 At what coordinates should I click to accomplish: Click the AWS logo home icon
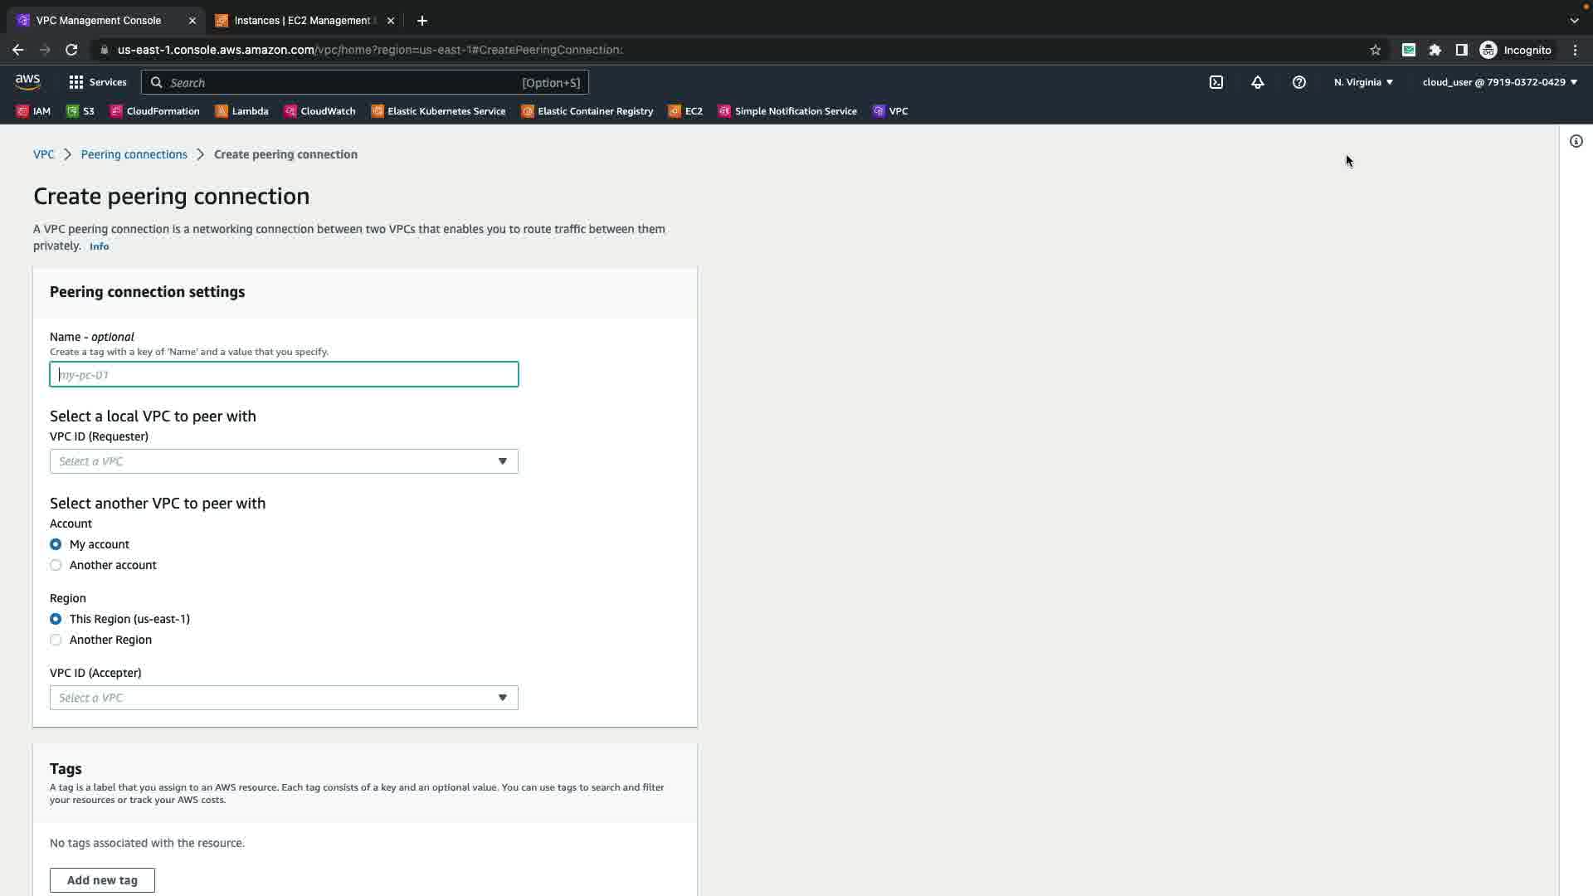point(27,81)
